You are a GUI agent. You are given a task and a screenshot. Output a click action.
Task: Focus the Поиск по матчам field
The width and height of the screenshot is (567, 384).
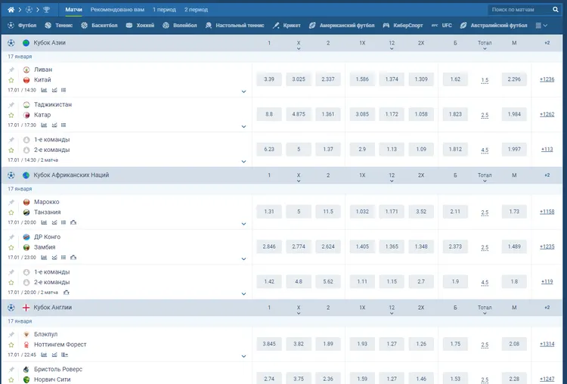(x=519, y=10)
